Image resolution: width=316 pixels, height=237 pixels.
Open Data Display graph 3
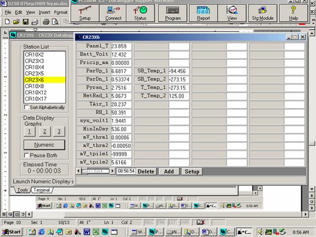click(x=59, y=132)
